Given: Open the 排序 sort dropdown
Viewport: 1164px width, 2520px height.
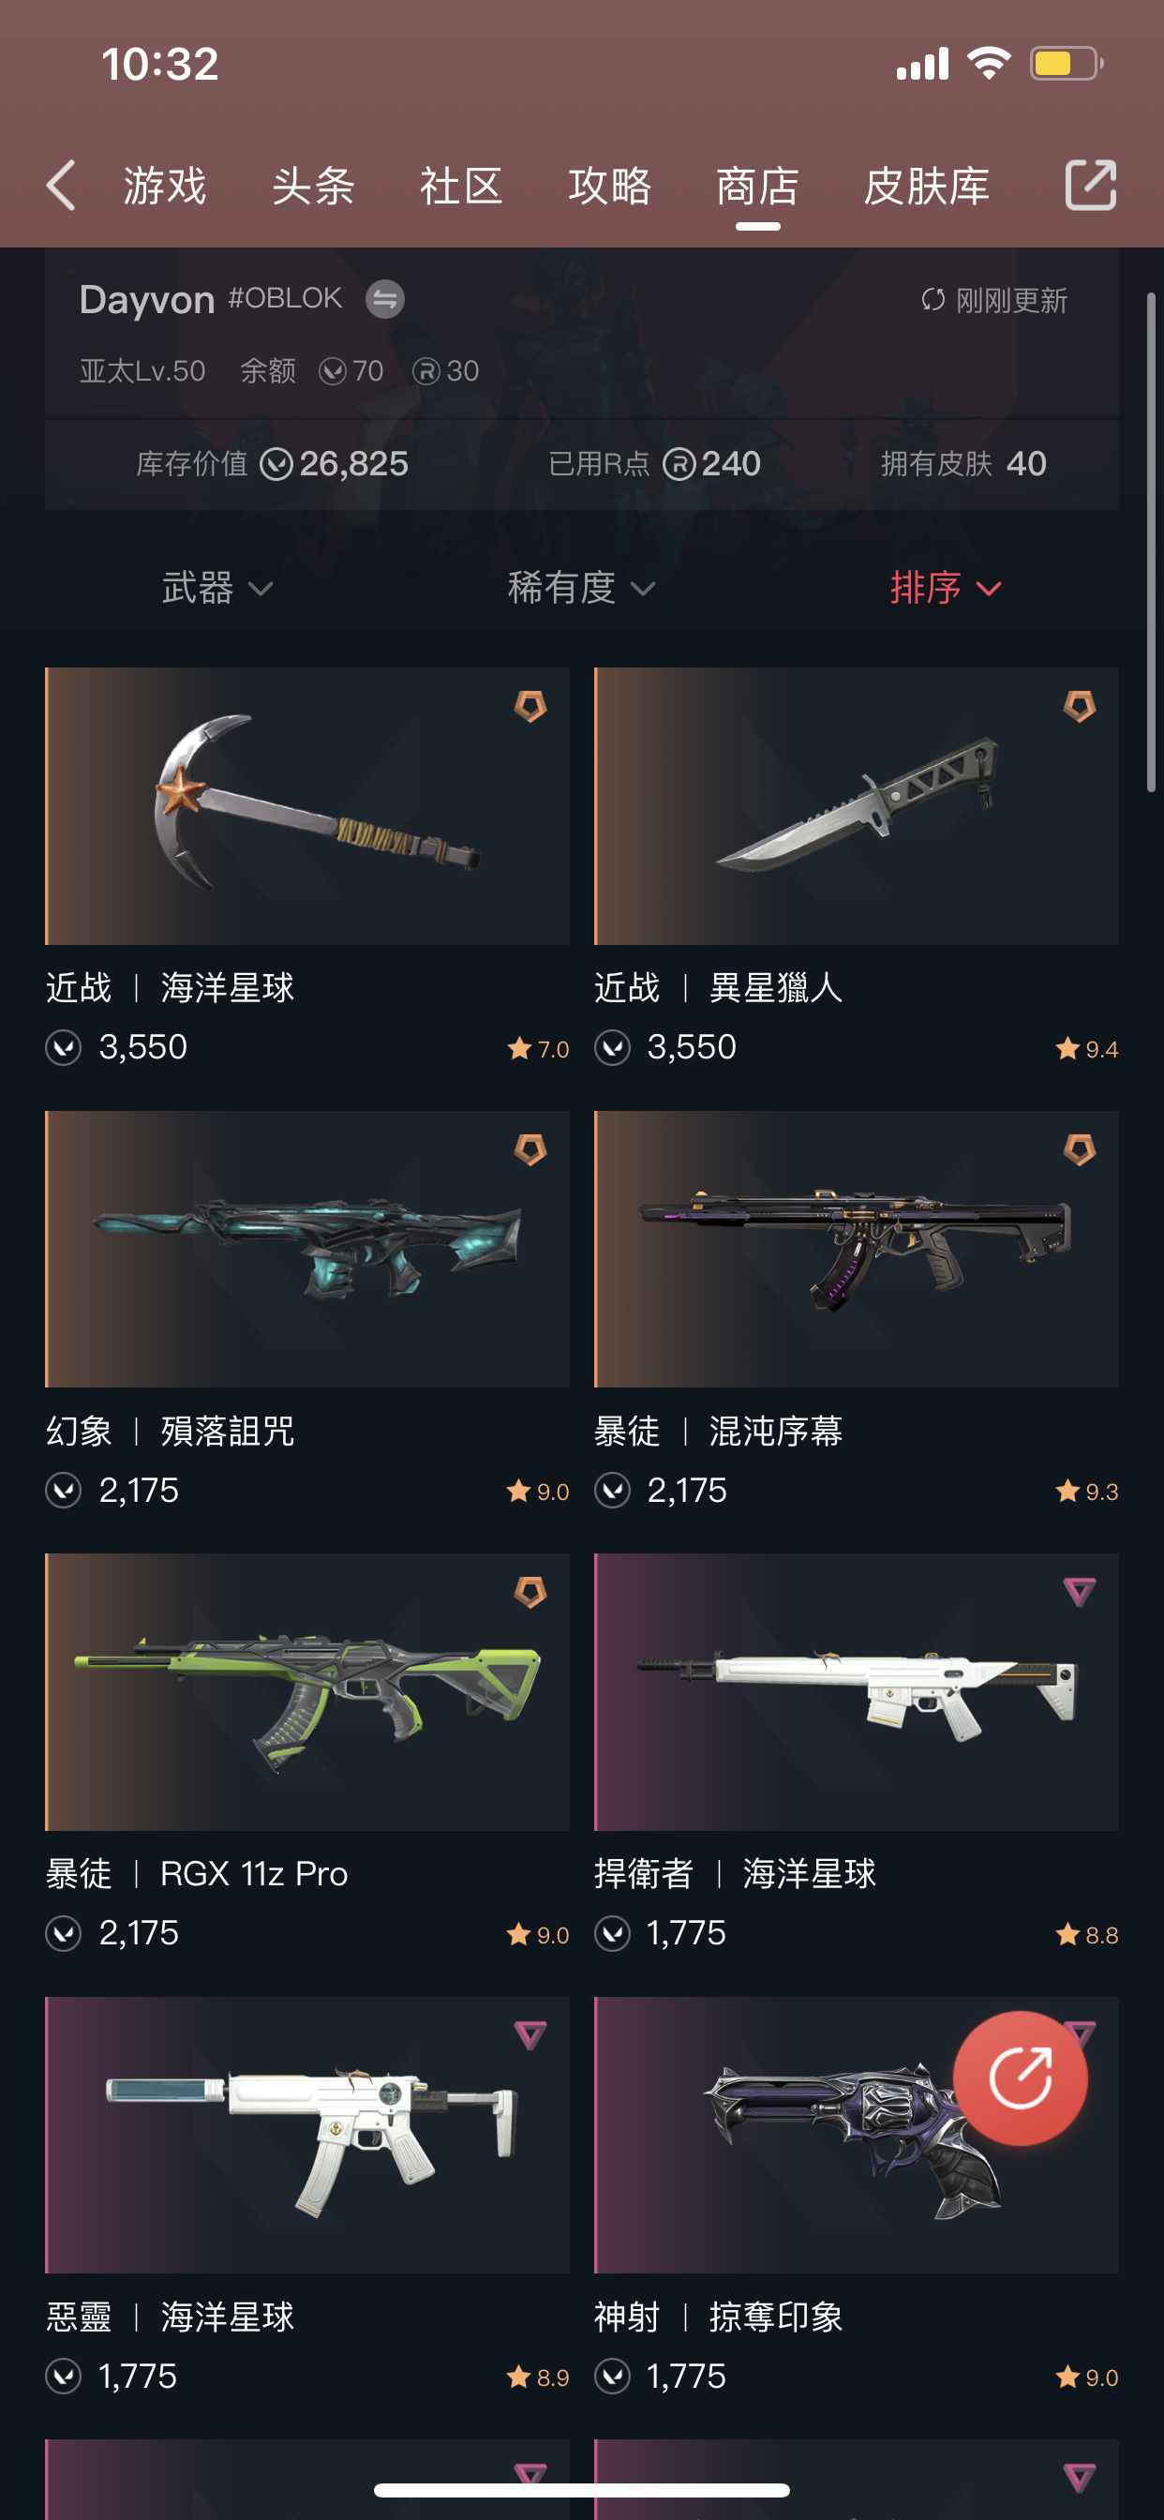Looking at the screenshot, I should 946,588.
